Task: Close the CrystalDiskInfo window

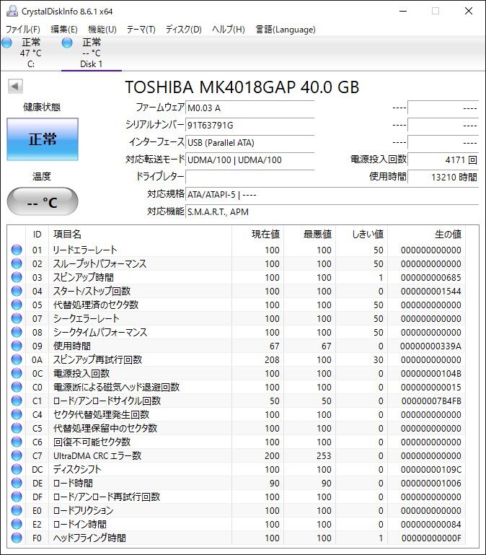Action: pyautogui.click(x=469, y=11)
